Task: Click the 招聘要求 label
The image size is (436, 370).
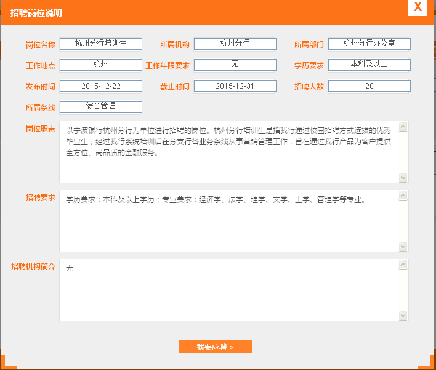Action: [41, 198]
